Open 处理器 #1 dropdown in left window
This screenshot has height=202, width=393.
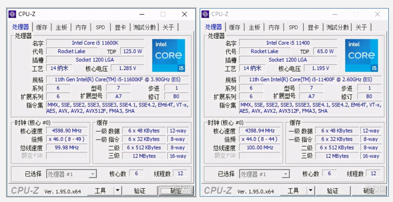[72, 174]
